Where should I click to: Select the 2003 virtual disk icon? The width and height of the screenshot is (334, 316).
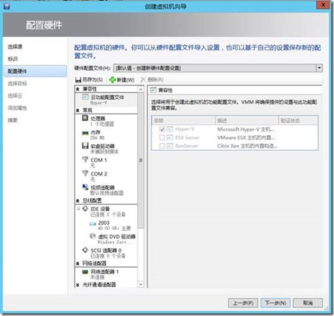[93, 223]
